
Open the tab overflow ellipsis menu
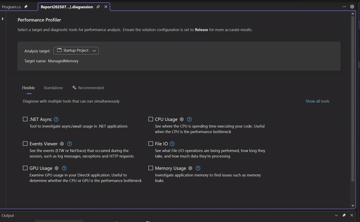click(x=344, y=6)
